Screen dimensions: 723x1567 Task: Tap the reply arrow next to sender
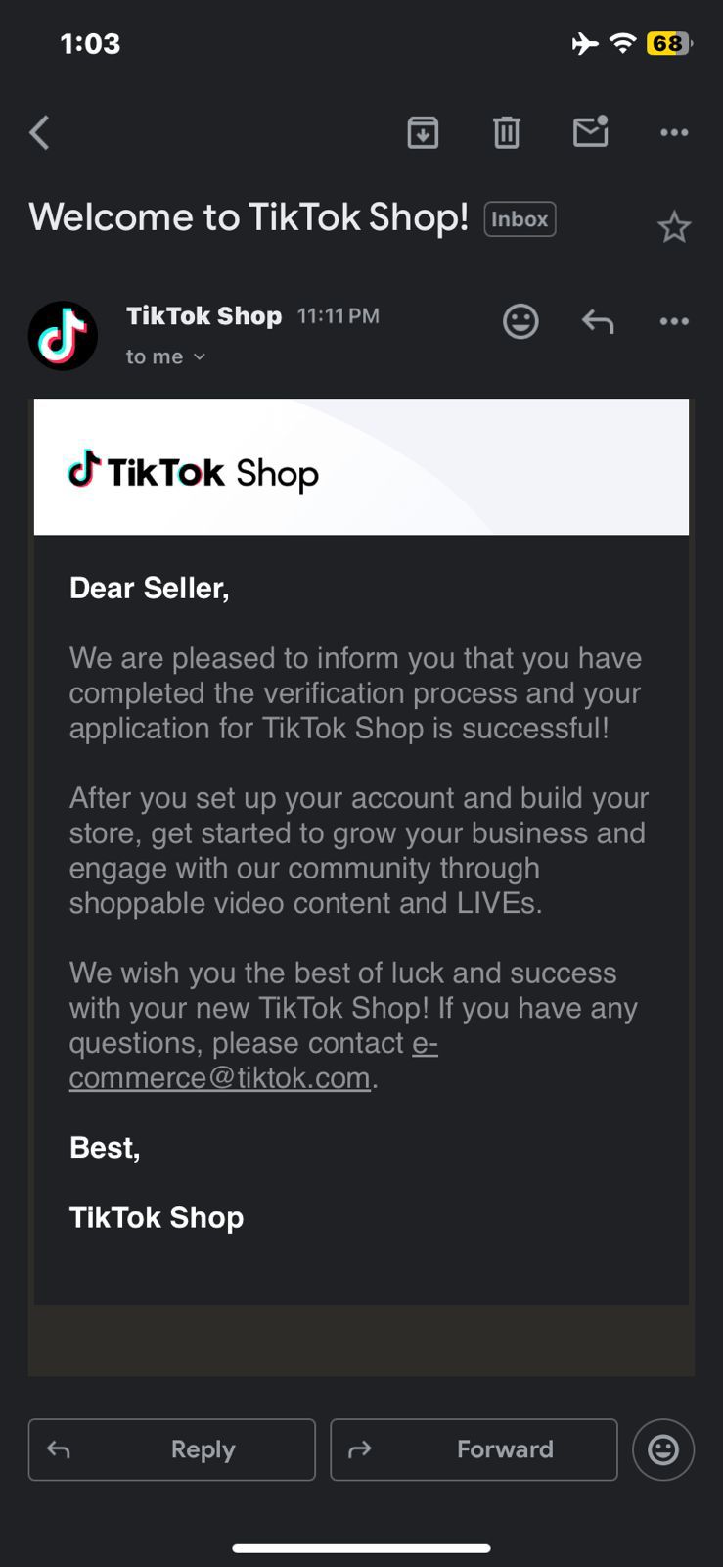point(598,321)
